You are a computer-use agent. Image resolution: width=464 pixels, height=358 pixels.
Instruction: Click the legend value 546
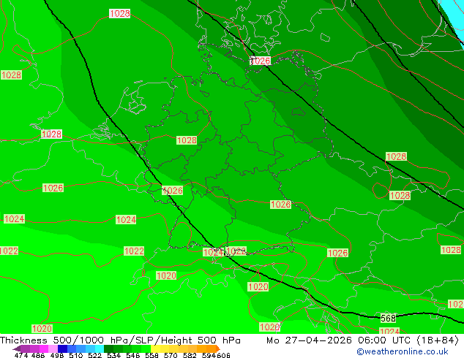pos(133,355)
